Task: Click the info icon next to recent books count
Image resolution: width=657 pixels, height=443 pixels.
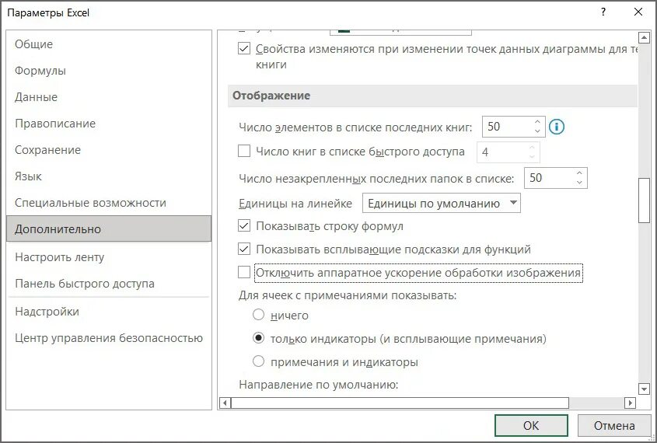Action: point(557,127)
